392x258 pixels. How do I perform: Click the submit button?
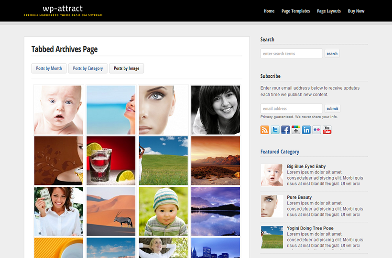tap(332, 108)
